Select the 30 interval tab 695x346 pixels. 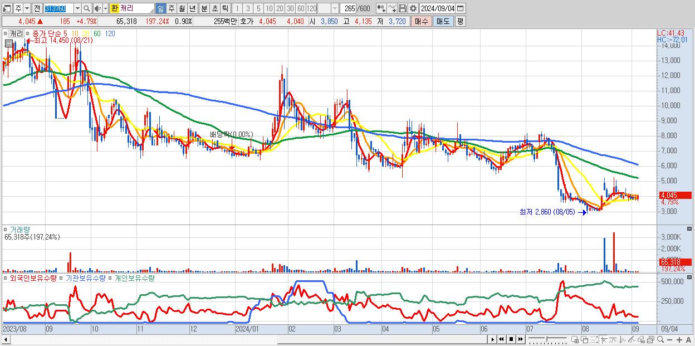tap(290, 9)
